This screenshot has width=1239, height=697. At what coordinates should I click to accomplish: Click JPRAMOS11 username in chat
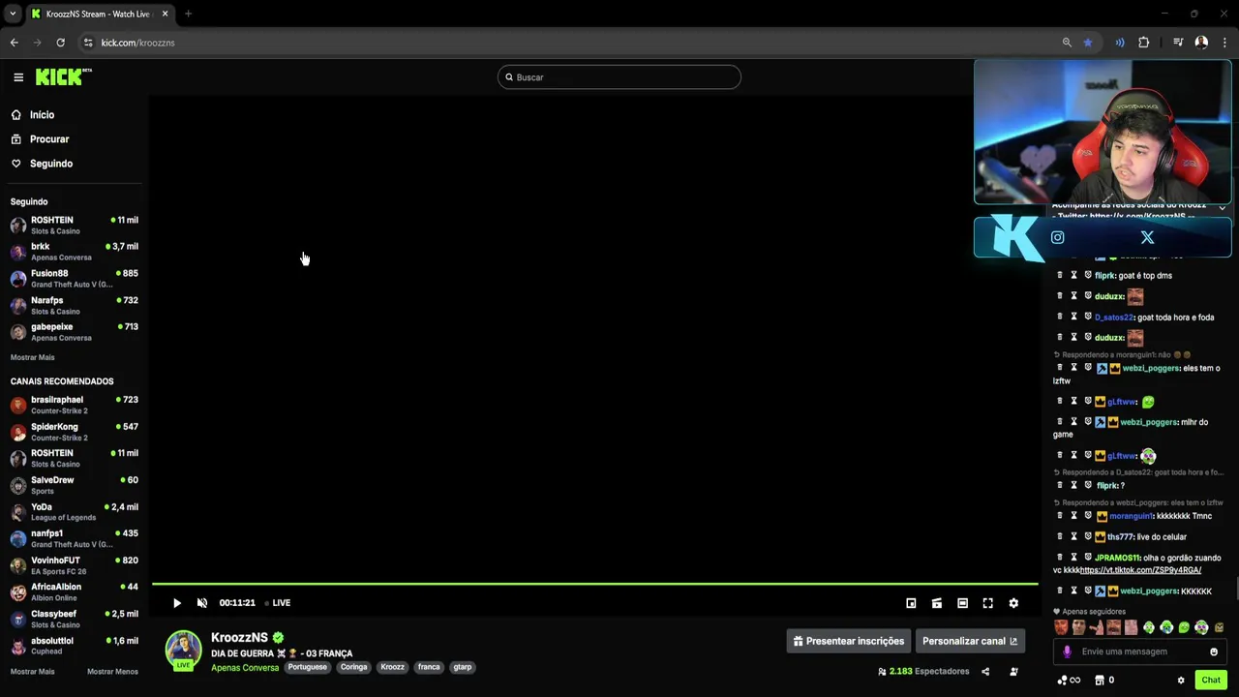tap(1117, 558)
